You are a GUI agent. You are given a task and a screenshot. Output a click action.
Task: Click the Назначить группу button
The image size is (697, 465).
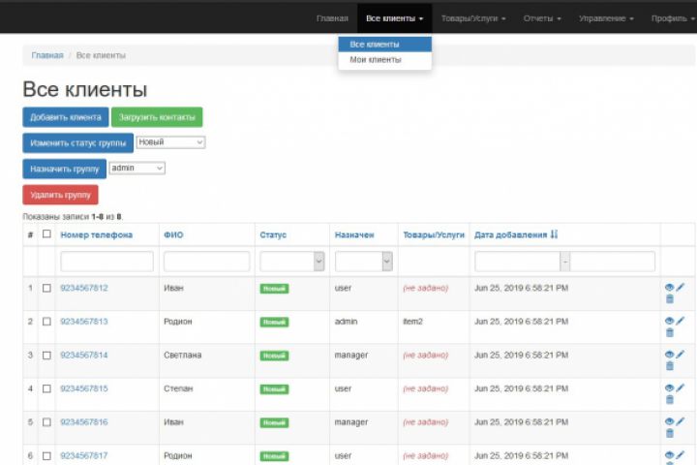coord(65,170)
